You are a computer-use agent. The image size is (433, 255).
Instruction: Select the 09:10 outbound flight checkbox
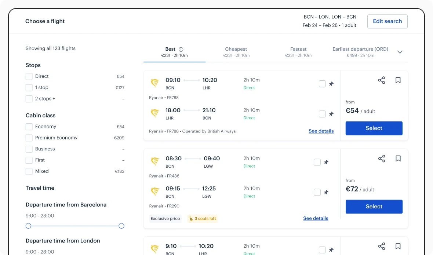pos(322,84)
